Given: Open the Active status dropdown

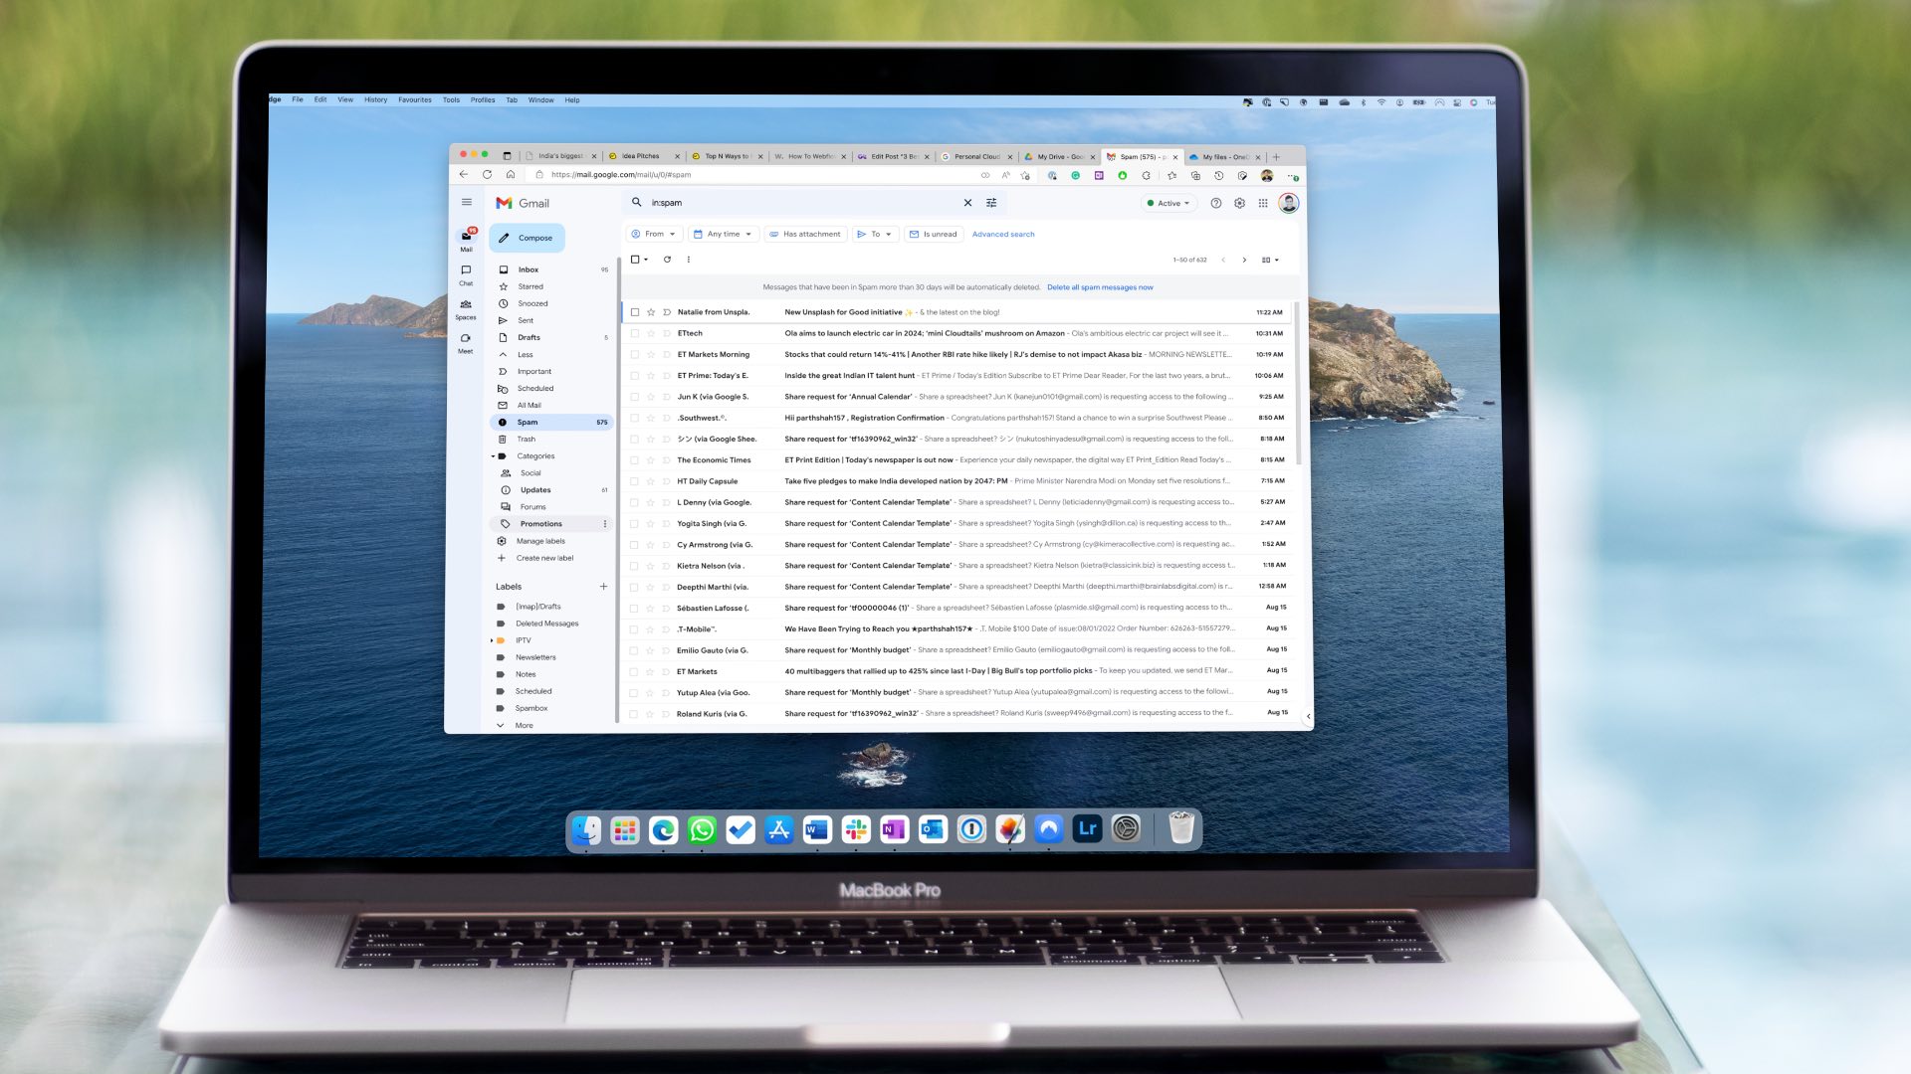Looking at the screenshot, I should 1168,203.
